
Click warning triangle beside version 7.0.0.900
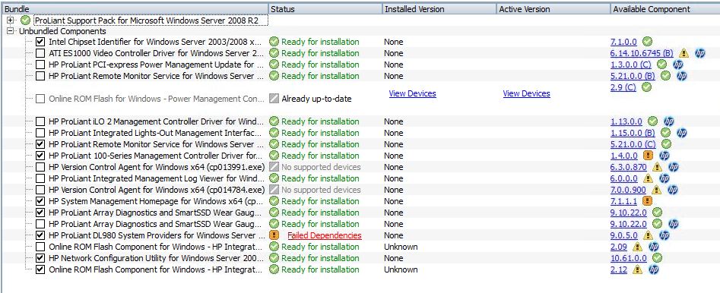click(657, 190)
